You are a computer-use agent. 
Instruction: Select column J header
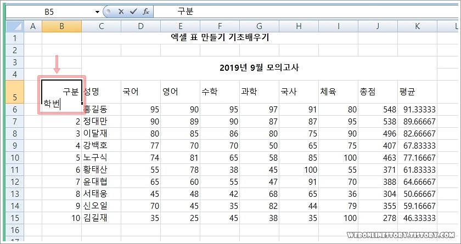coord(378,26)
